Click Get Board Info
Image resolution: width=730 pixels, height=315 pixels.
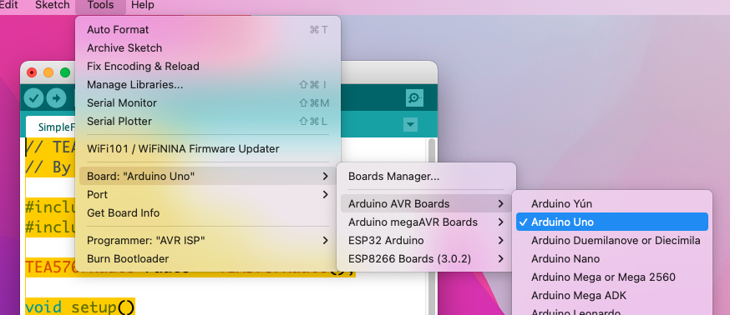pyautogui.click(x=208, y=212)
